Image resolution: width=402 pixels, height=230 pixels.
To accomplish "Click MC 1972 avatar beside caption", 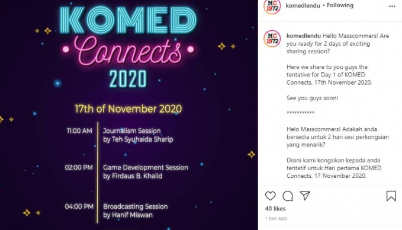I will tap(272, 39).
